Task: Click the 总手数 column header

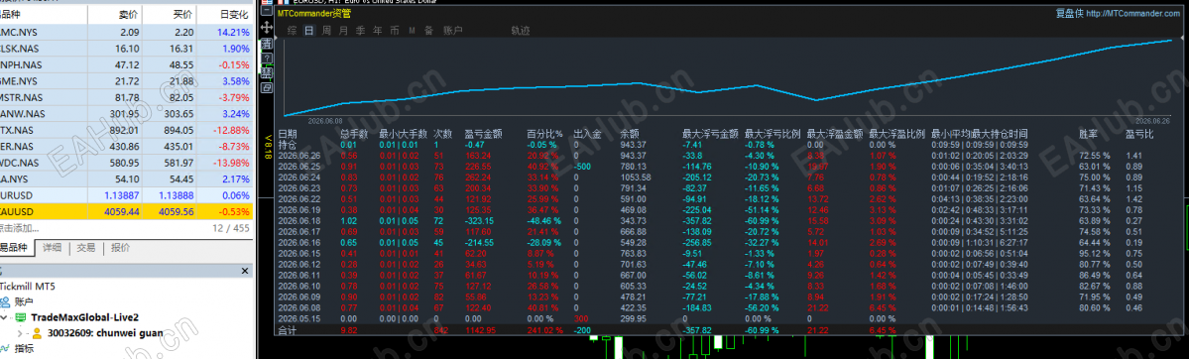Action: click(354, 134)
